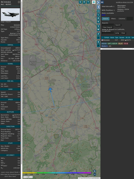Toggle the O map button
Screen dimensions: 134x179
pyautogui.click(x=98, y=18)
